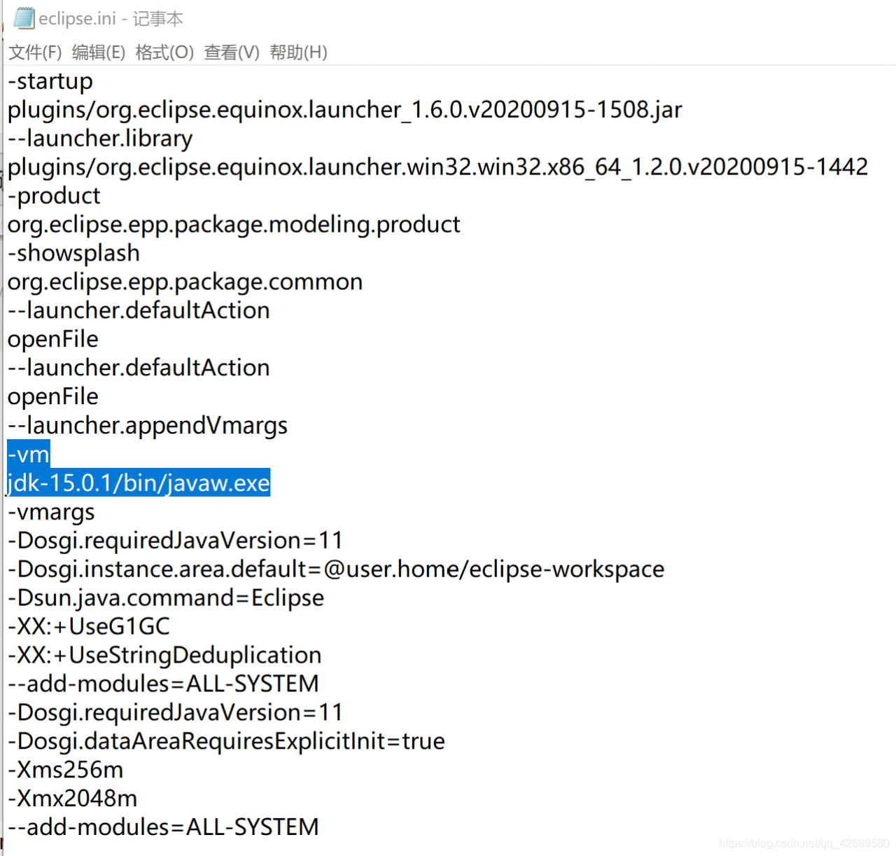The image size is (896, 856).
Task: Click the -Dsun.java.command=Eclipse line
Action: [166, 598]
